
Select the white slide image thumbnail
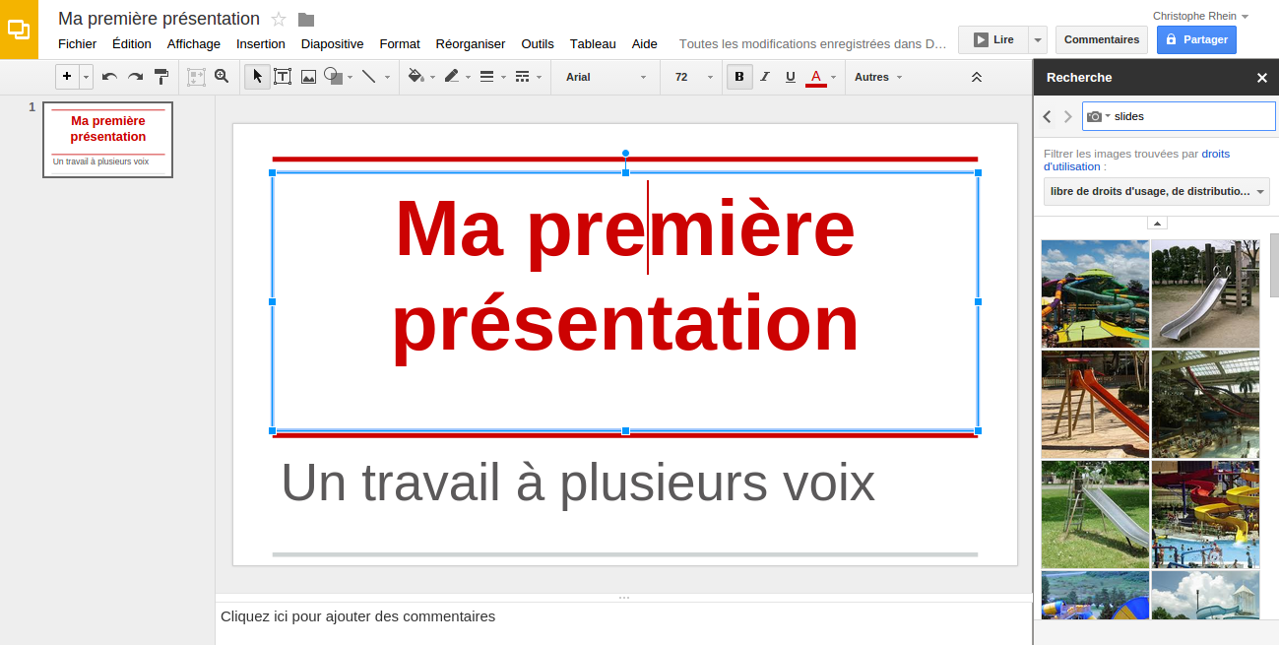coord(1205,293)
